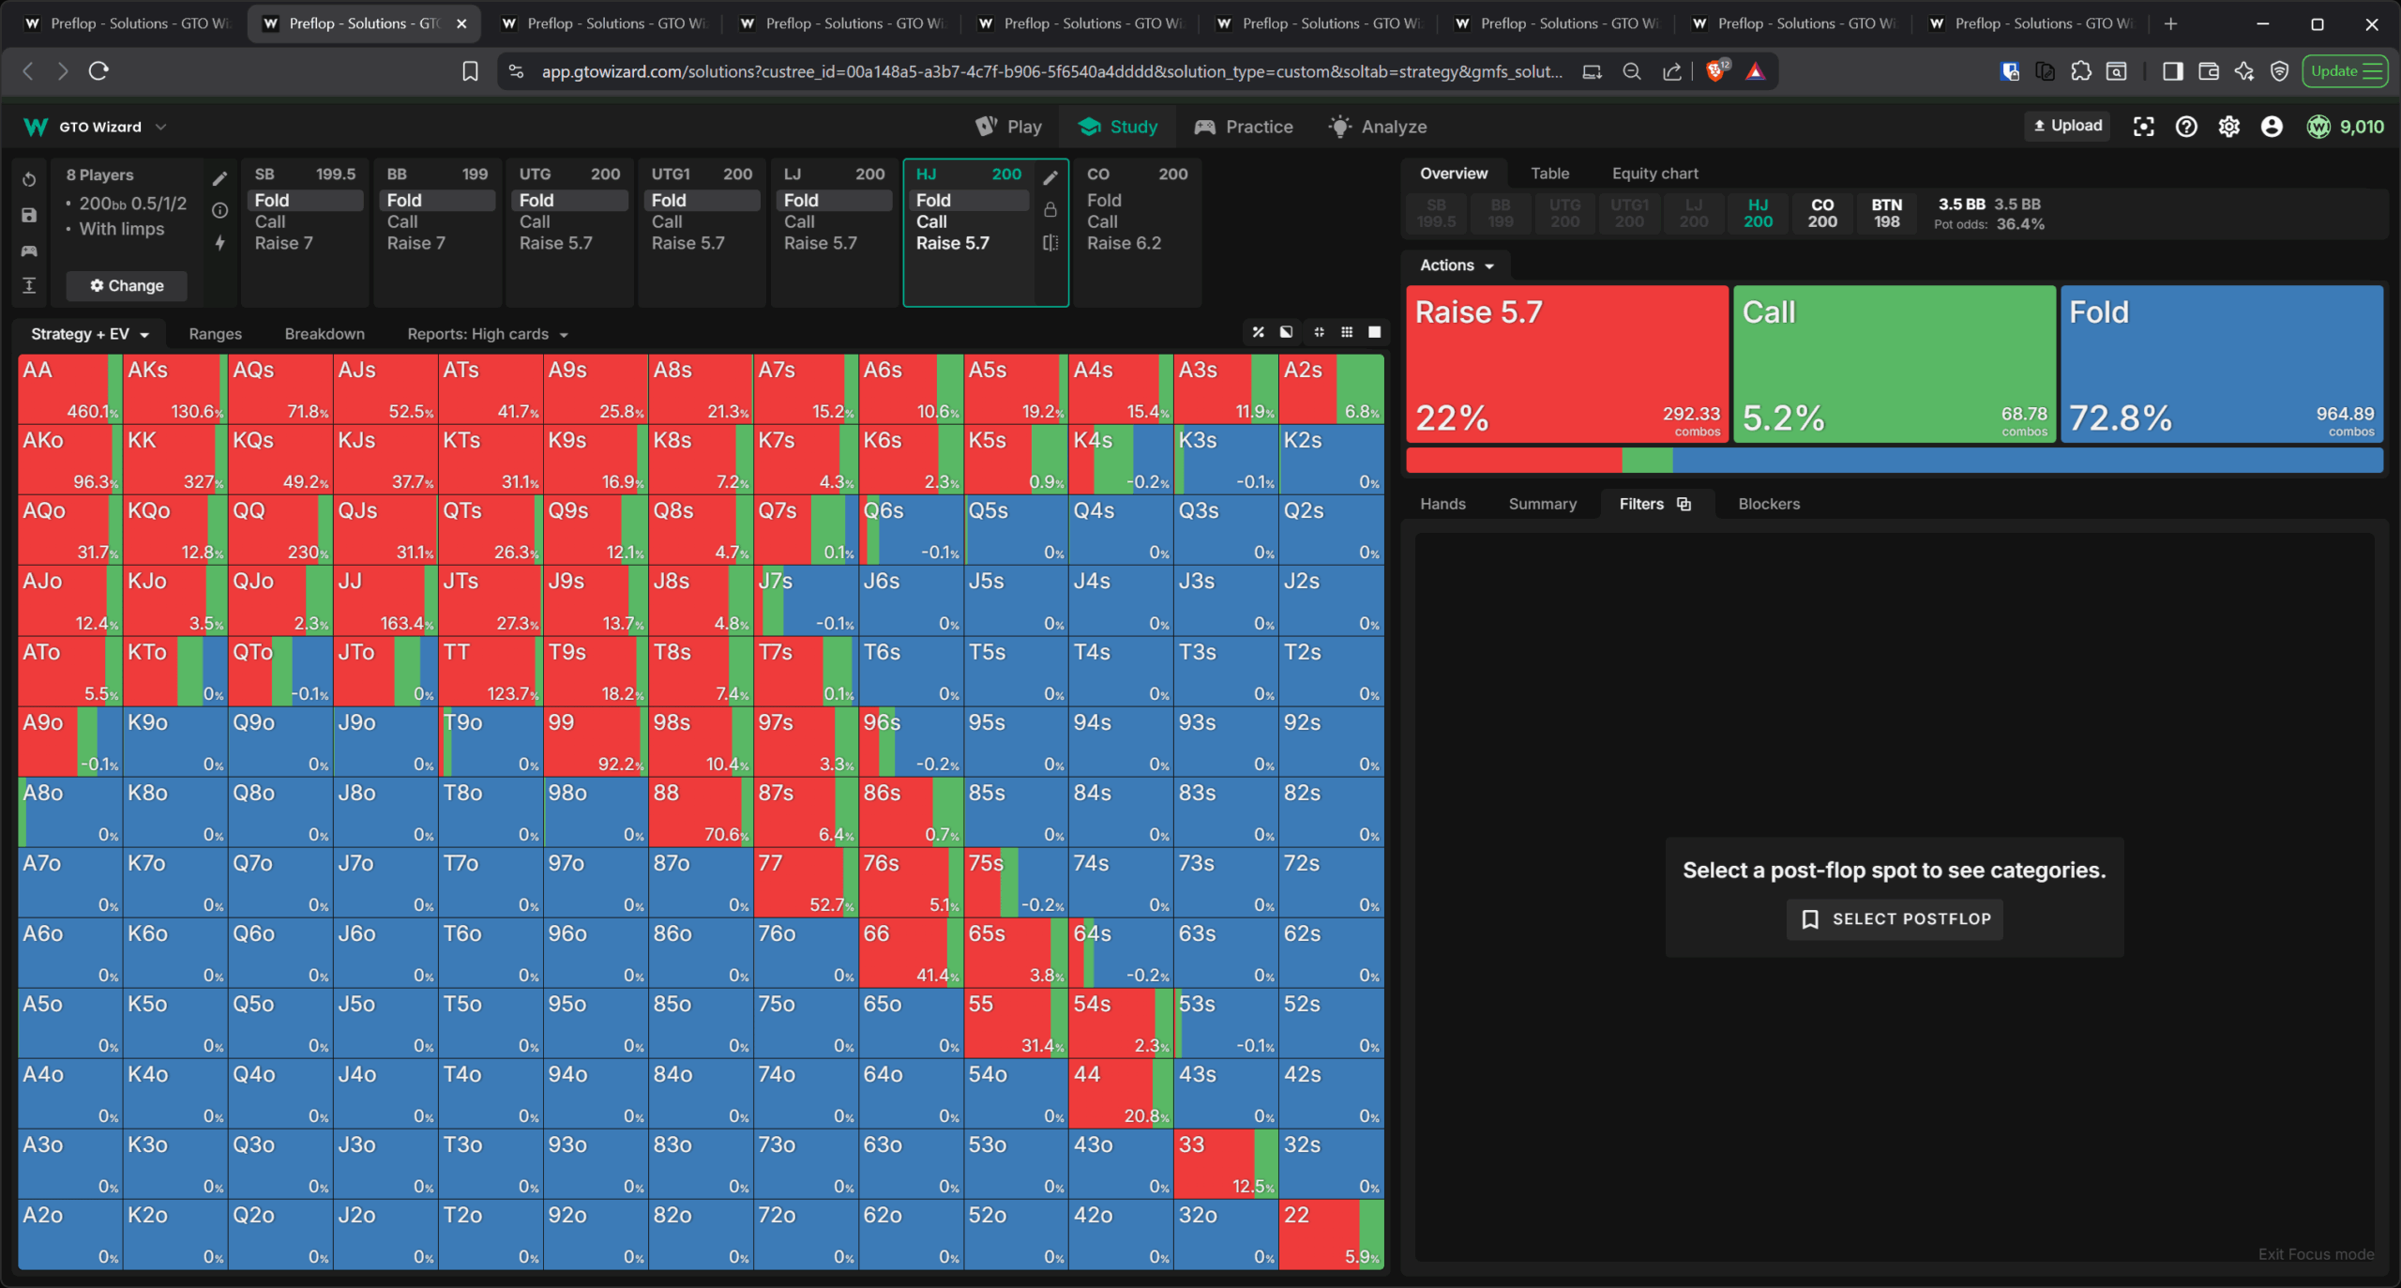The height and width of the screenshot is (1288, 2401).
Task: Expand the Strategy + EV dropdown
Action: [x=90, y=334]
